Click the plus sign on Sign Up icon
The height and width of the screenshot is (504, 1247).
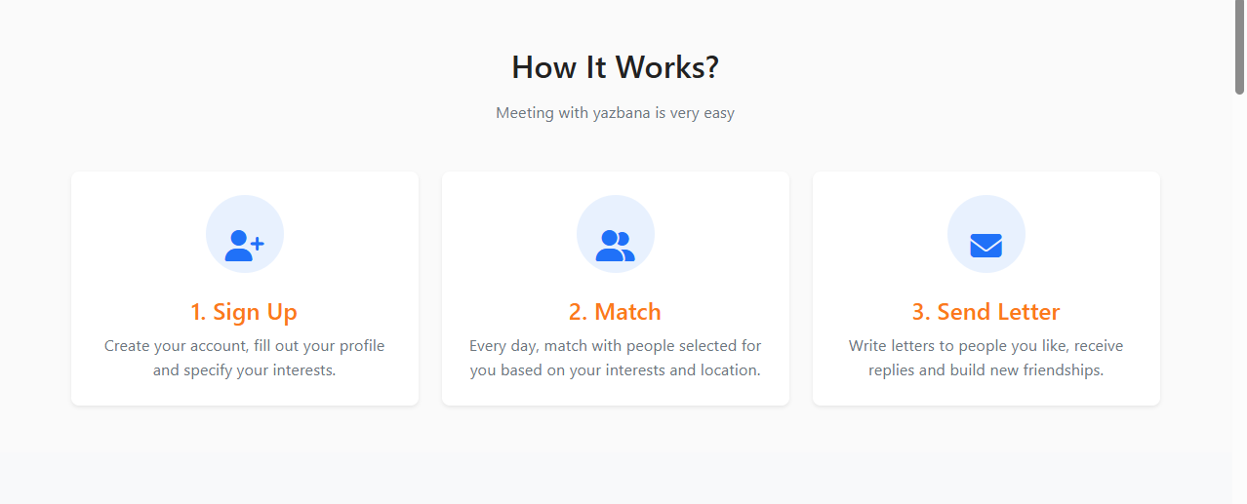click(x=258, y=243)
